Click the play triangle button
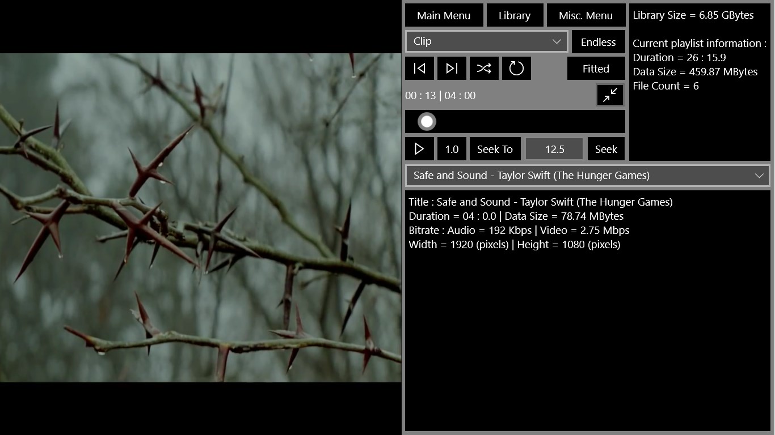Screen dimensions: 775x435 click(419, 149)
